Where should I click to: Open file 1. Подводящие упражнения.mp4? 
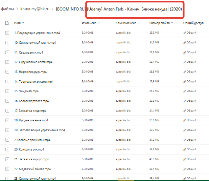tap(37, 33)
